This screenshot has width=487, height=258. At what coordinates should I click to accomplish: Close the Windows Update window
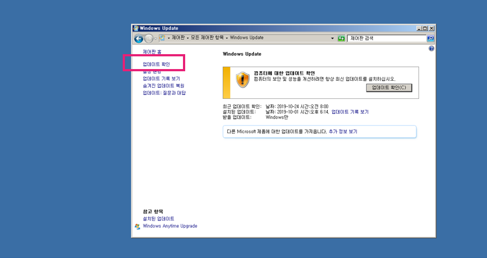pyautogui.click(x=431, y=28)
